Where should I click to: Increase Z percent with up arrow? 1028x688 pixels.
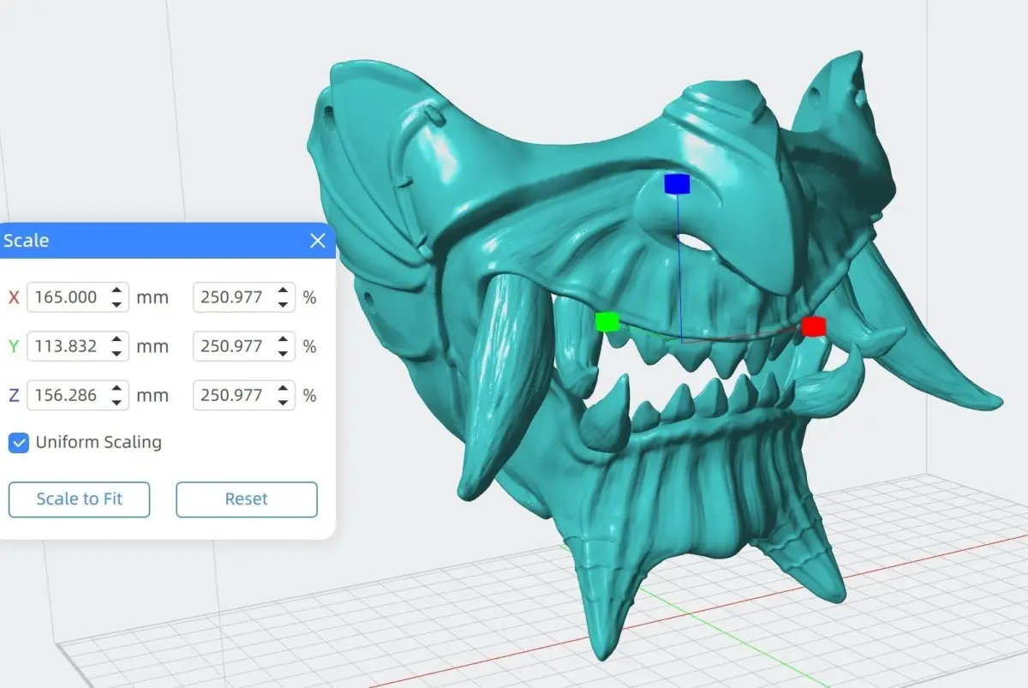tap(283, 388)
